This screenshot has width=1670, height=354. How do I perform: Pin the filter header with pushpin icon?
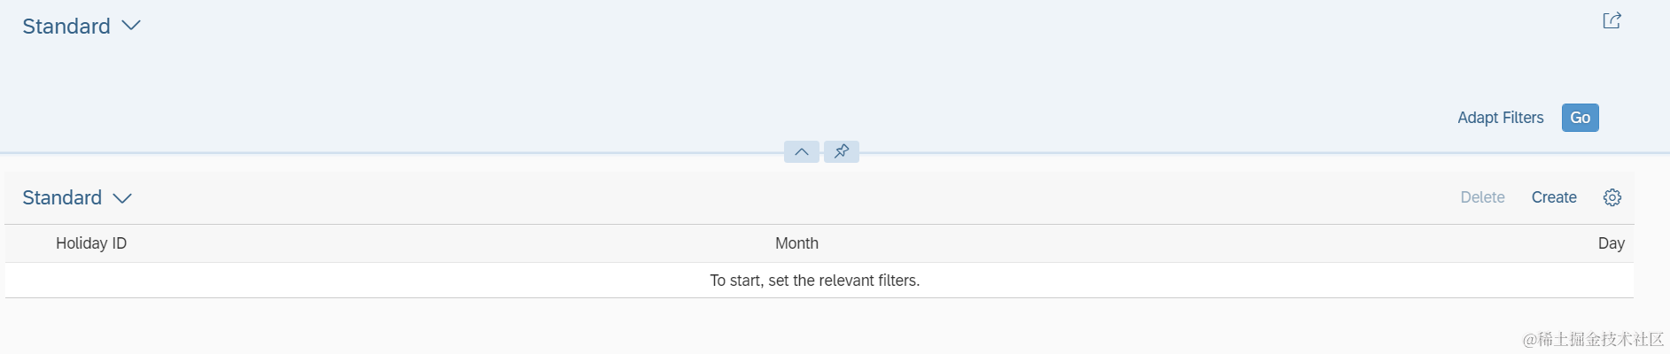tap(842, 151)
